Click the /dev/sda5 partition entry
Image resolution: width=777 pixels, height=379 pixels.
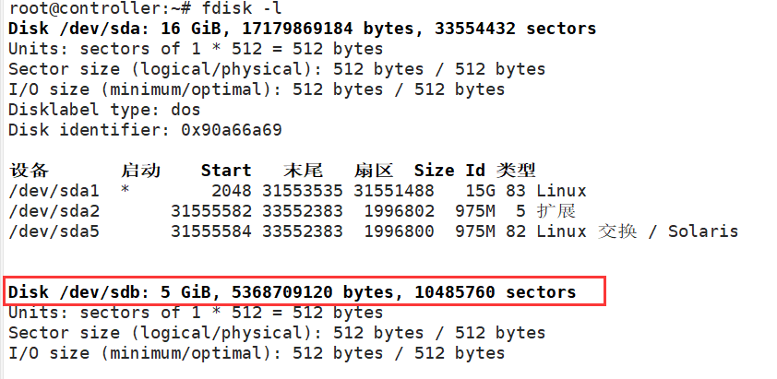54,231
